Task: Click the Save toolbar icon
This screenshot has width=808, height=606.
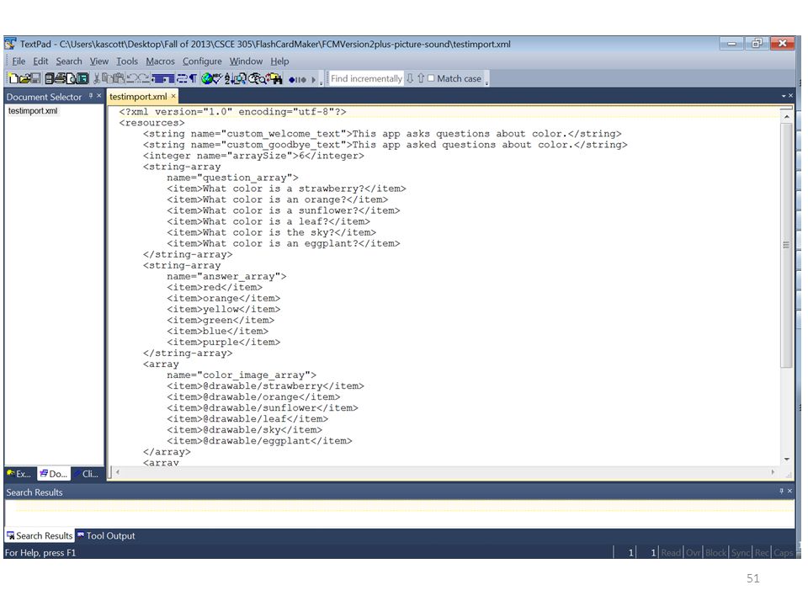Action: pyautogui.click(x=36, y=78)
